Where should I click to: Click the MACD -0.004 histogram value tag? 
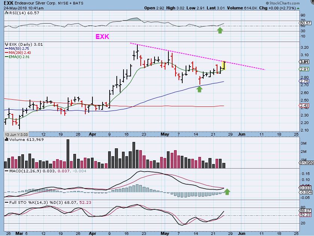click(306, 192)
